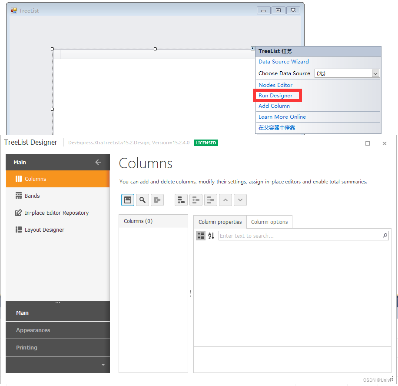Image resolution: width=398 pixels, height=386 pixels.
Task: Click the retrieve fields toolbar icon
Action: coord(157,200)
